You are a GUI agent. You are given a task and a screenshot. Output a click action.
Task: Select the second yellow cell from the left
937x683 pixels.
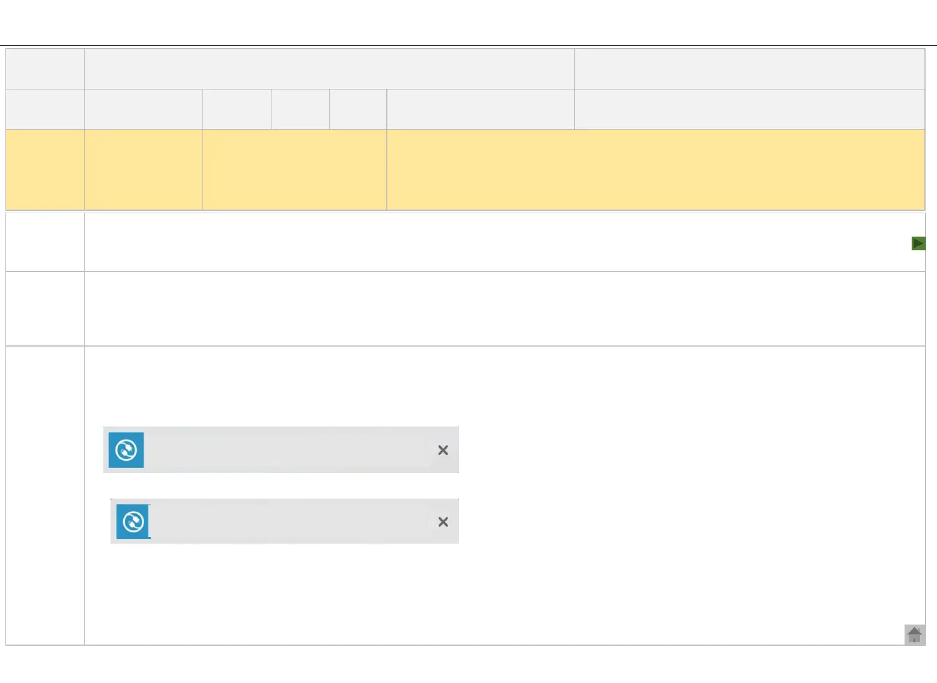[144, 169]
